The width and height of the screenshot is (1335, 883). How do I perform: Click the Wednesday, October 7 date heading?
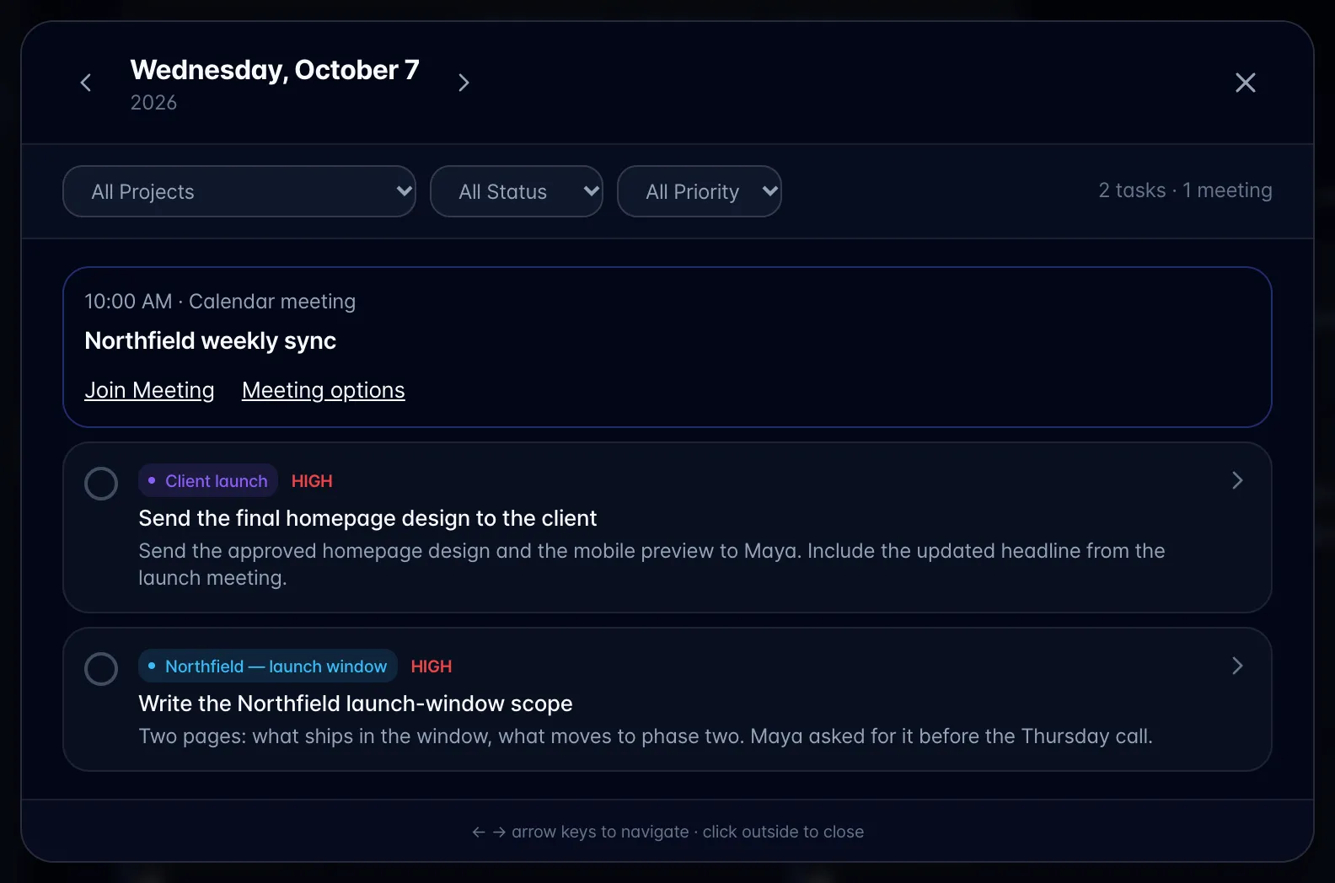(275, 70)
